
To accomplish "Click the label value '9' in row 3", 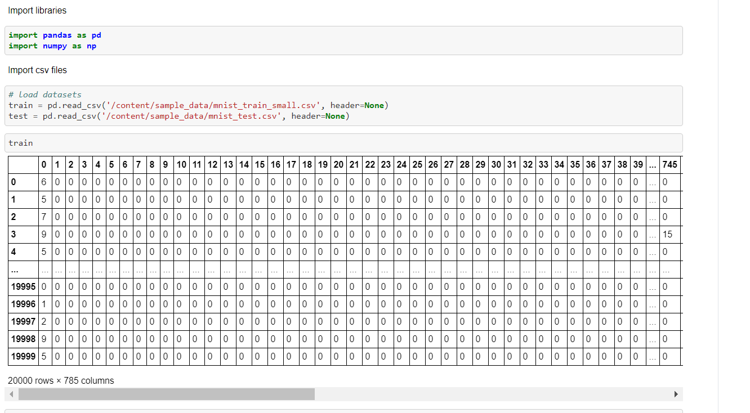I will click(44, 235).
